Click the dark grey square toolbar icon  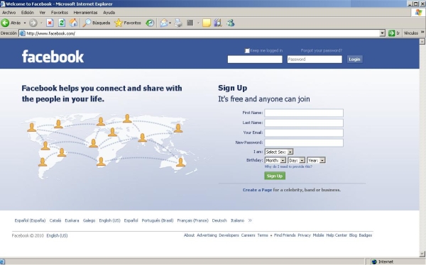pos(190,23)
